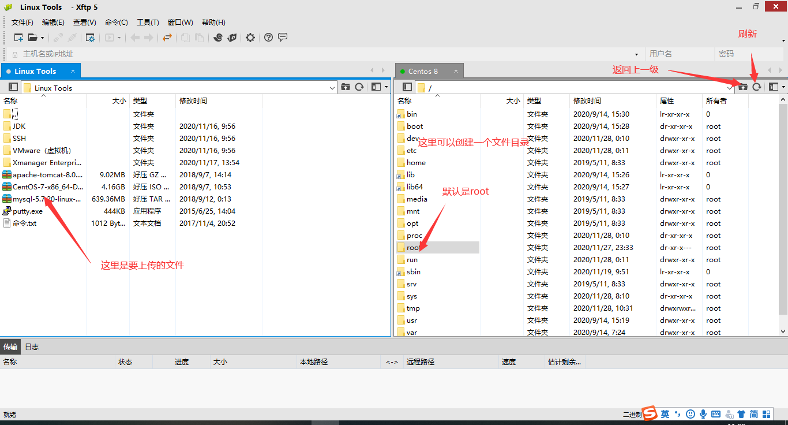
Task: Select the SSH folder
Action: click(x=19, y=138)
